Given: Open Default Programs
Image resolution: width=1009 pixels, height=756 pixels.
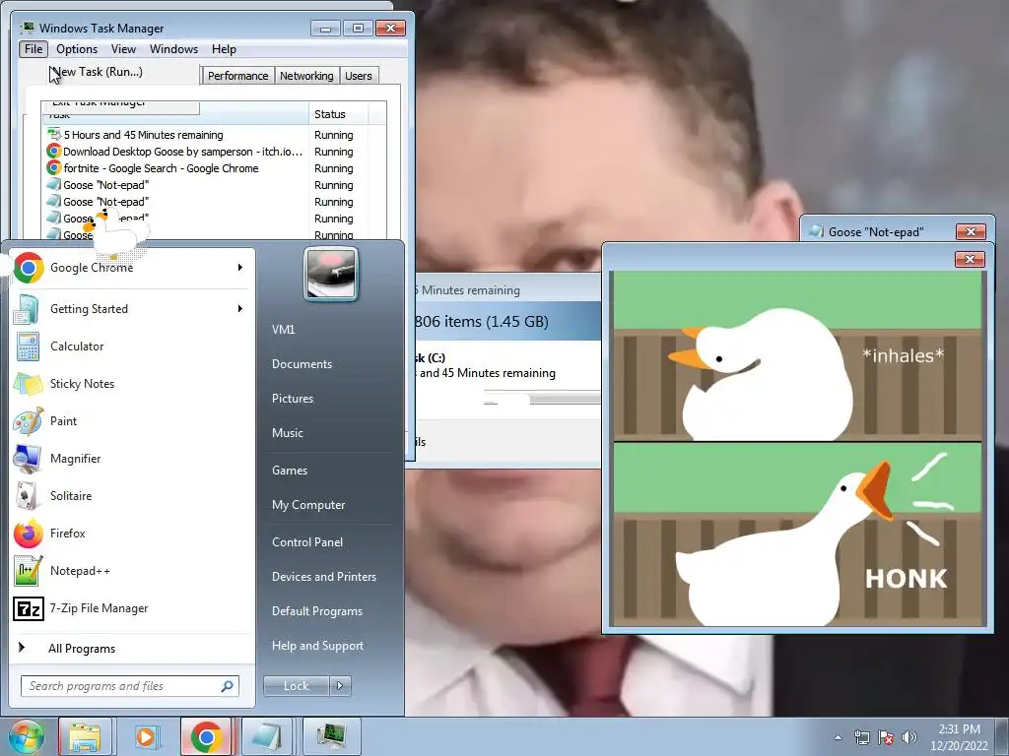Looking at the screenshot, I should click(316, 611).
